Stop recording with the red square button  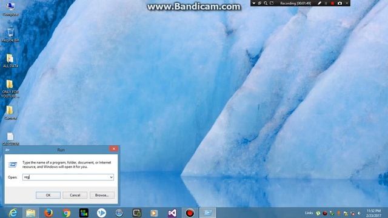point(333,3)
